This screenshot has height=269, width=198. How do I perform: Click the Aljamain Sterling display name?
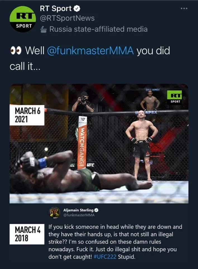tap(78, 210)
